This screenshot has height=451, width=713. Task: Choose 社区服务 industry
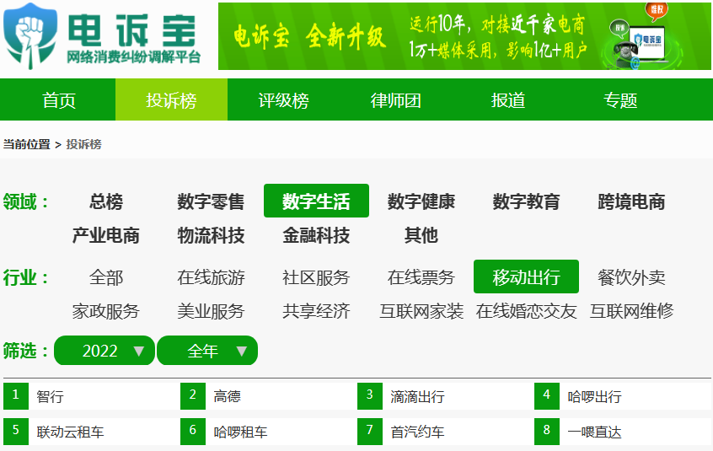point(316,277)
